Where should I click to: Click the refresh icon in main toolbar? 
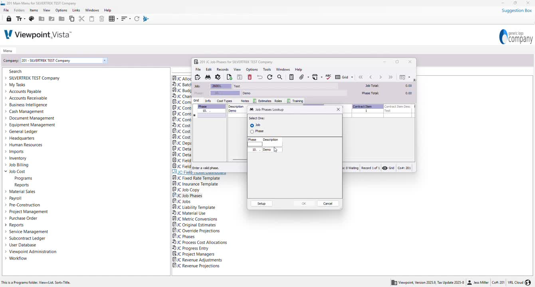[x=137, y=19]
